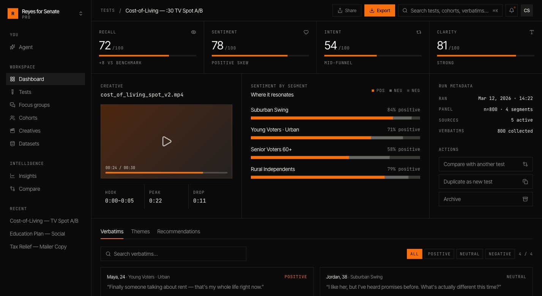Open Cohorts in sidebar
This screenshot has height=296, width=542.
[46, 118]
